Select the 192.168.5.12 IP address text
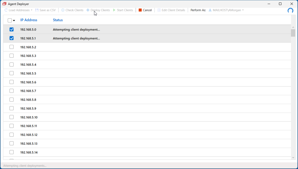This screenshot has width=298, height=169. pyautogui.click(x=29, y=135)
